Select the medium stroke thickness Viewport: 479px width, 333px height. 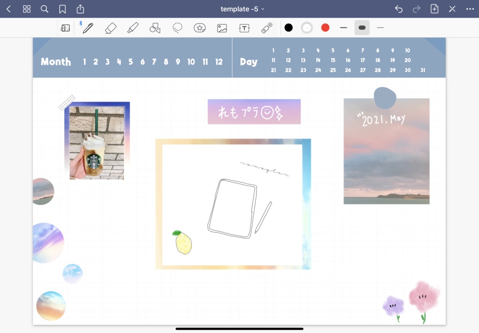344,28
